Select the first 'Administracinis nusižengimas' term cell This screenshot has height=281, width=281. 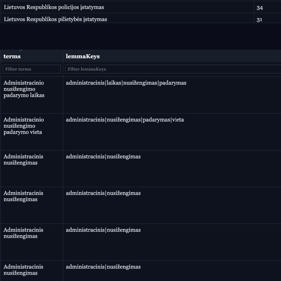23,159
